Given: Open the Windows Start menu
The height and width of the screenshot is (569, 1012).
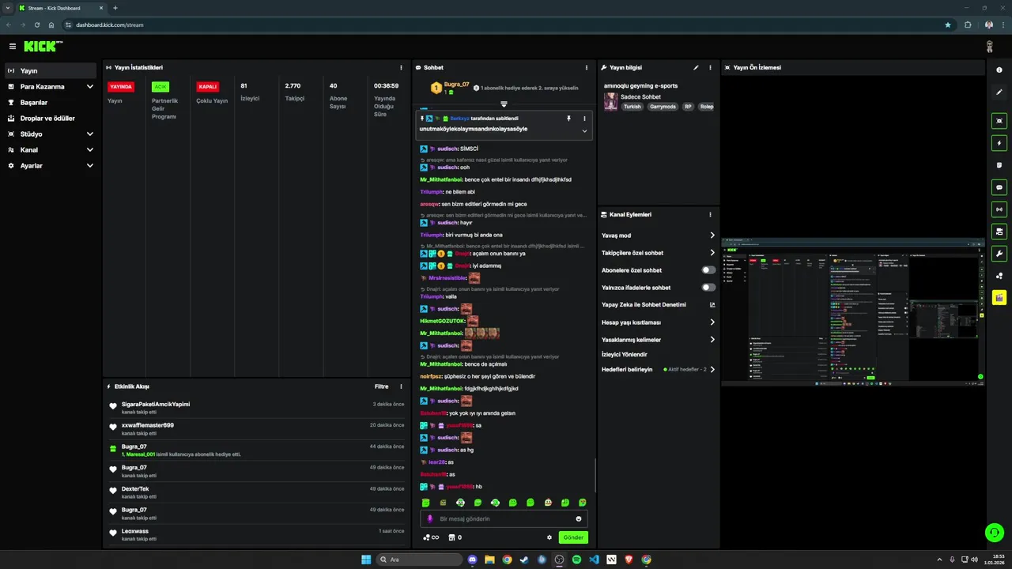Looking at the screenshot, I should coord(366,560).
